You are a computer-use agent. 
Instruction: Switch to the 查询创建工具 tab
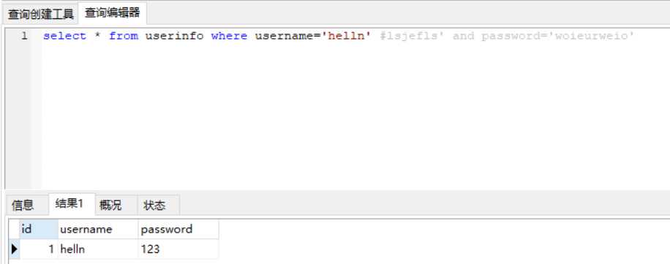[x=41, y=14]
